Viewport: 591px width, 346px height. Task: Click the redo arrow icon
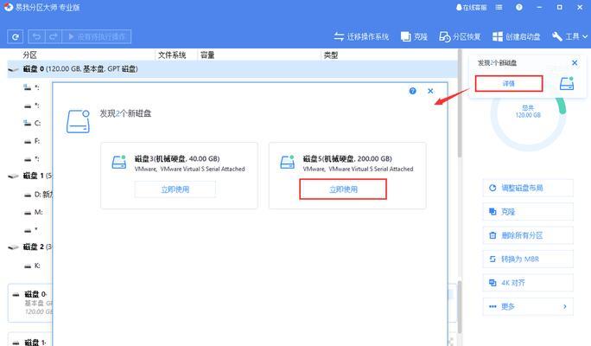(54, 36)
